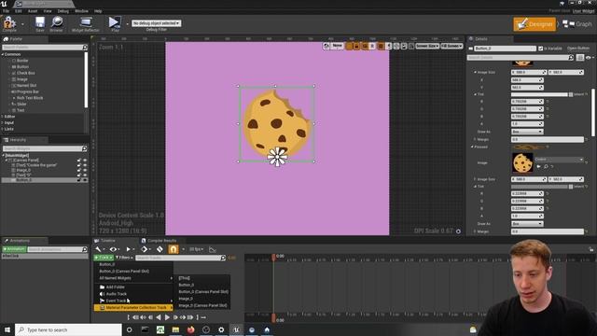The height and width of the screenshot is (336, 597).
Task: Open the Screen Size dropdown in viewport
Action: click(427, 46)
